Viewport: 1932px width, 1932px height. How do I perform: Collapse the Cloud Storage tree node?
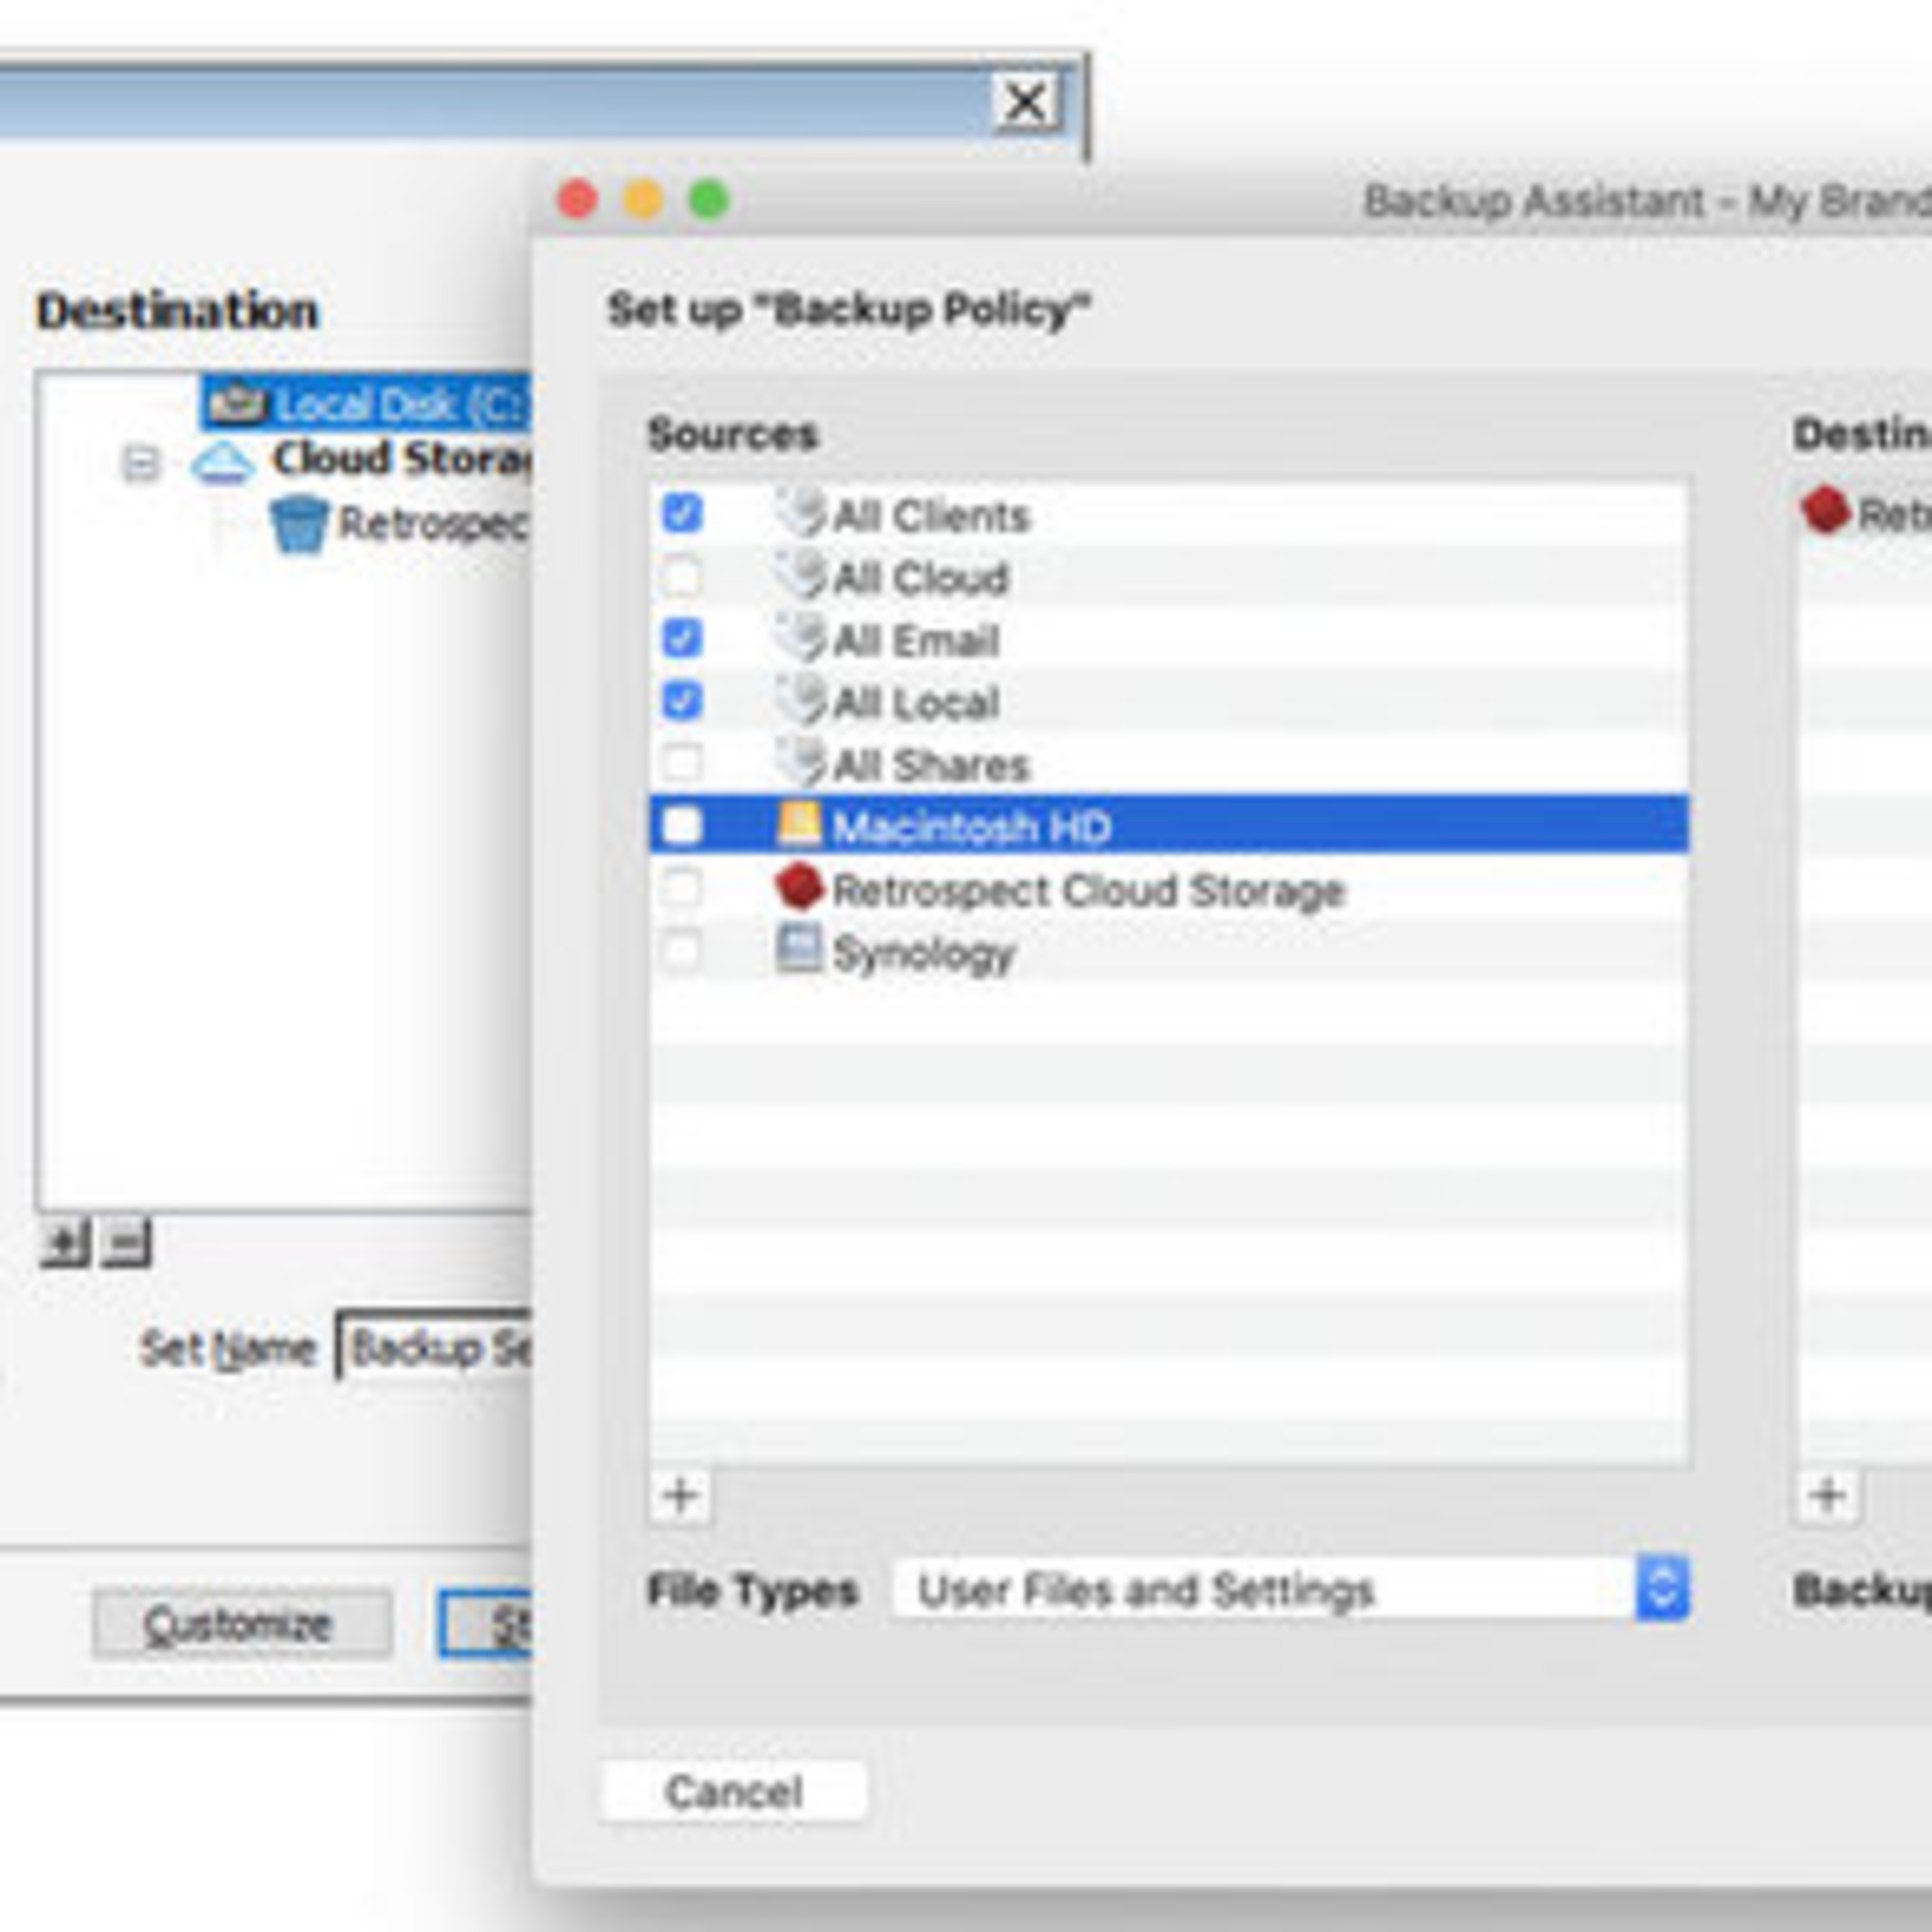click(140, 463)
